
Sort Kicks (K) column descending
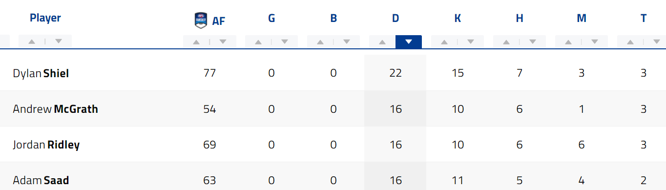471,42
